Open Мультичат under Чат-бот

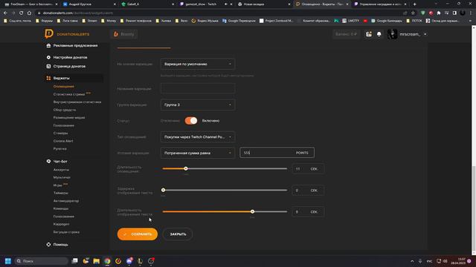tap(62, 177)
